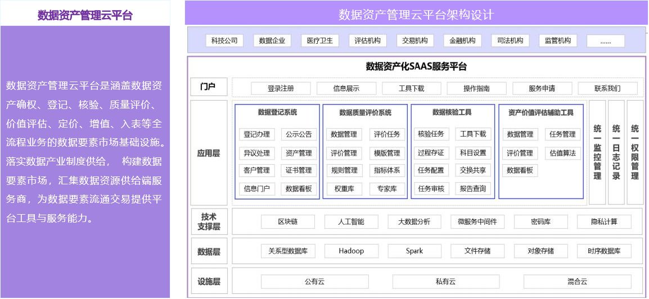Click 工具下载 in the 门户 row
Image resolution: width=649 pixels, height=299 pixels.
(x=412, y=88)
